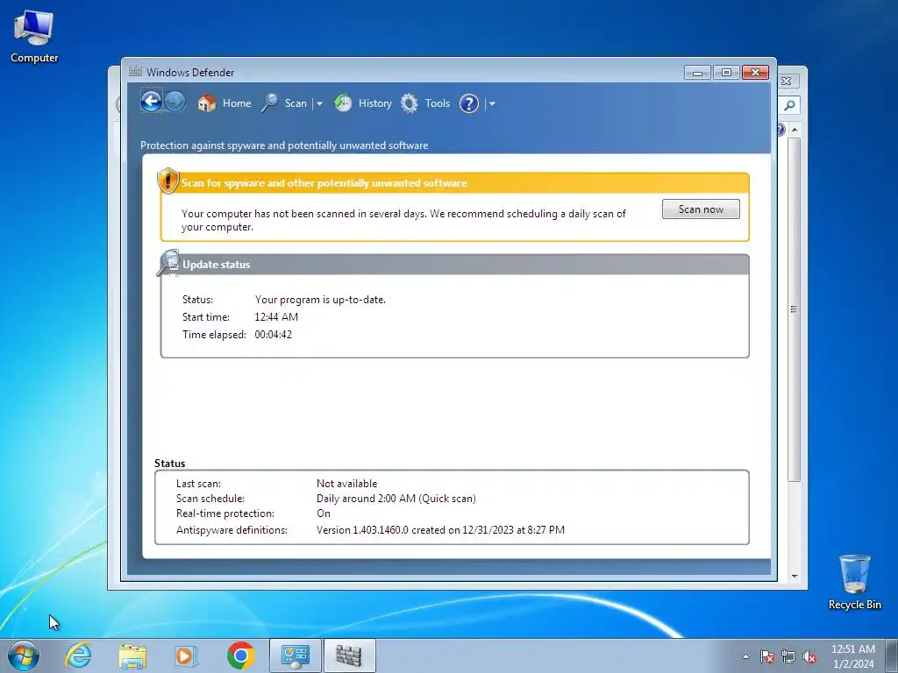Click the background window scrollbar thumb

794,309
